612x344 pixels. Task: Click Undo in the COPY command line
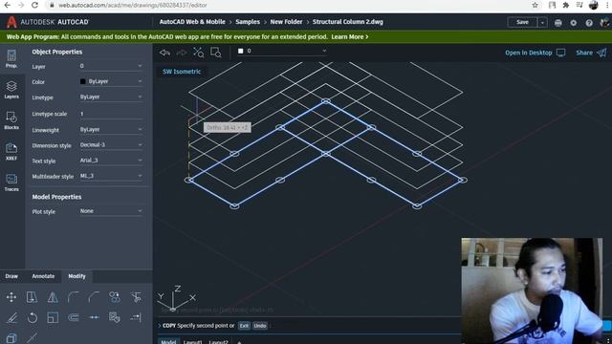260,326
